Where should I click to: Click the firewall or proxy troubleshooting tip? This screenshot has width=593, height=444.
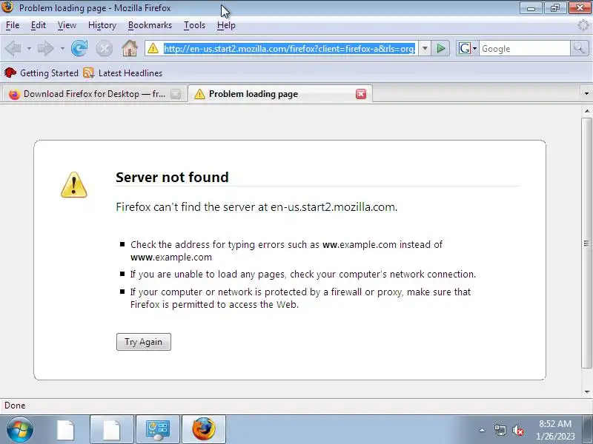pyautogui.click(x=300, y=298)
